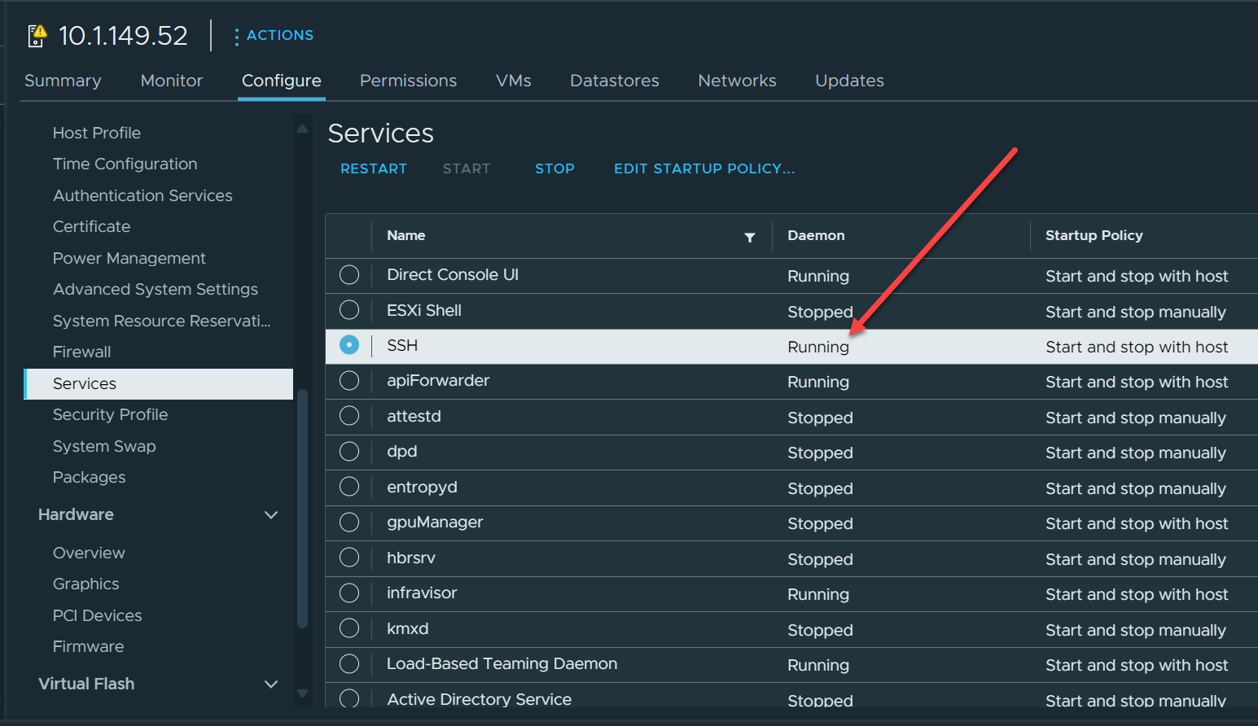The height and width of the screenshot is (726, 1258).
Task: Sort by the Daemon column header
Action: point(816,235)
